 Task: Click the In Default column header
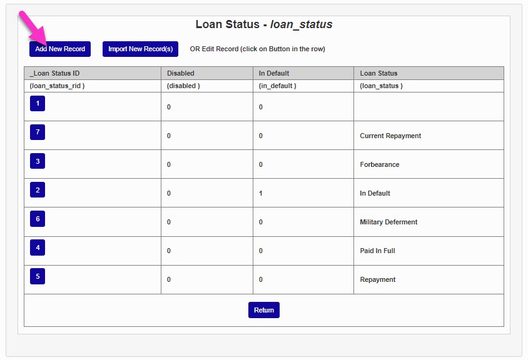[x=276, y=73]
